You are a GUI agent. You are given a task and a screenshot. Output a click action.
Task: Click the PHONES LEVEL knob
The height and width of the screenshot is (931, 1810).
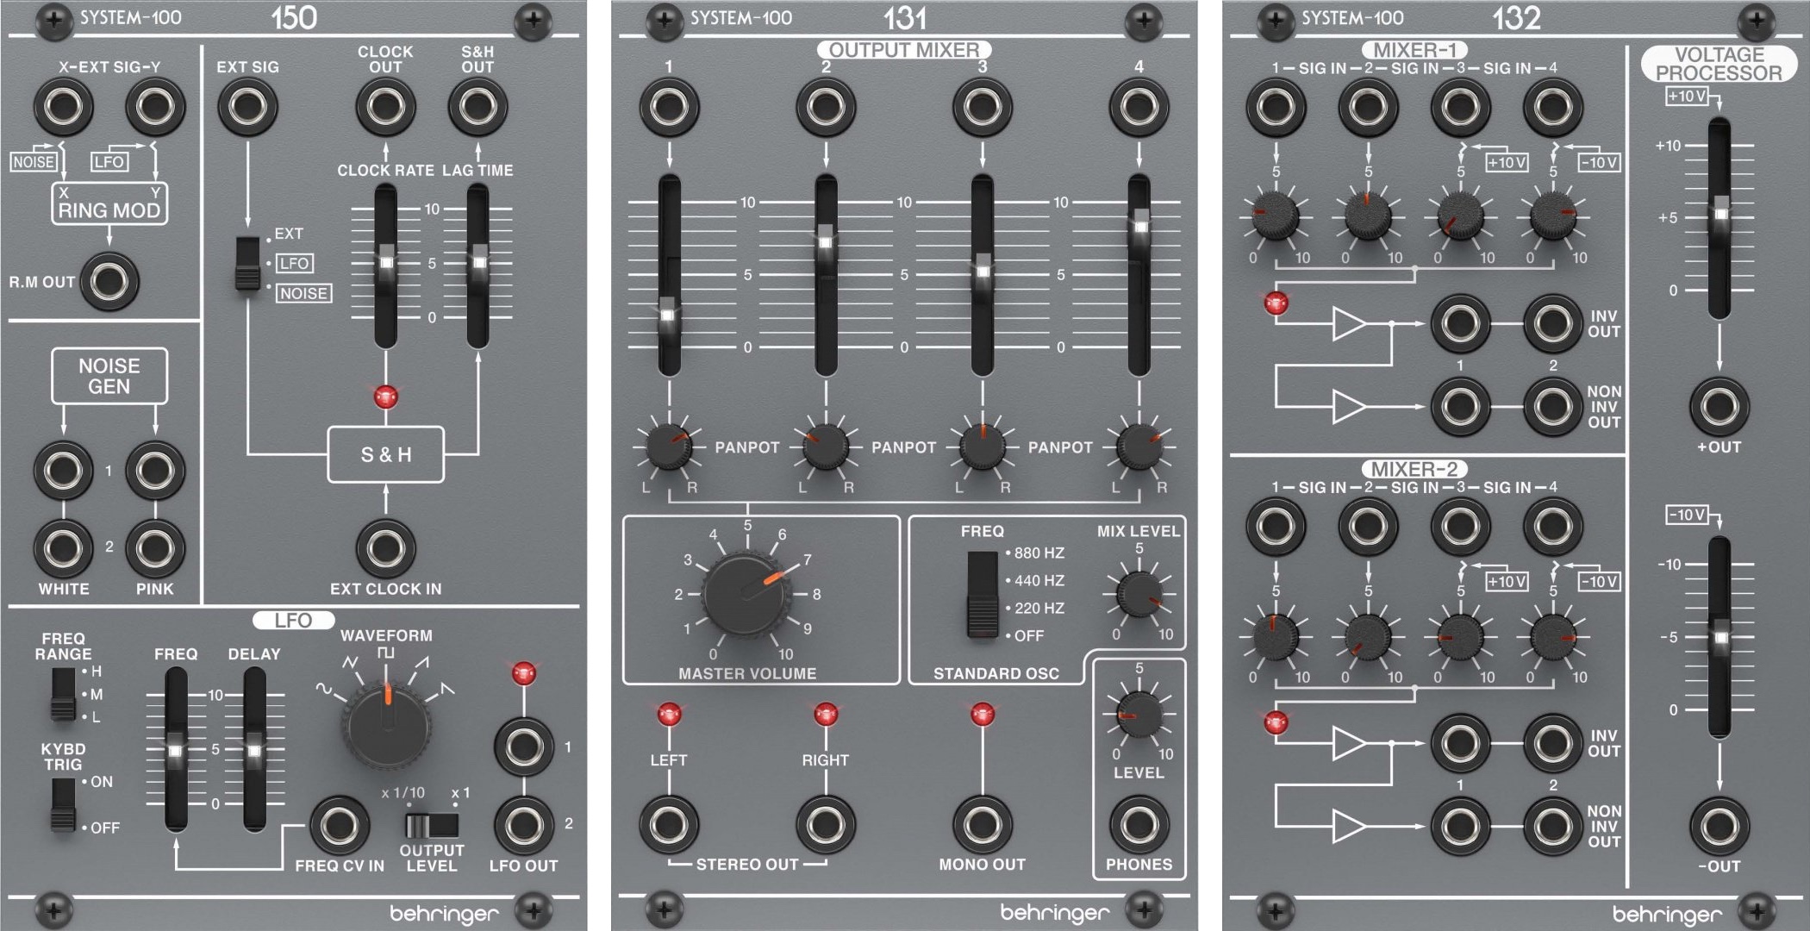1139,714
